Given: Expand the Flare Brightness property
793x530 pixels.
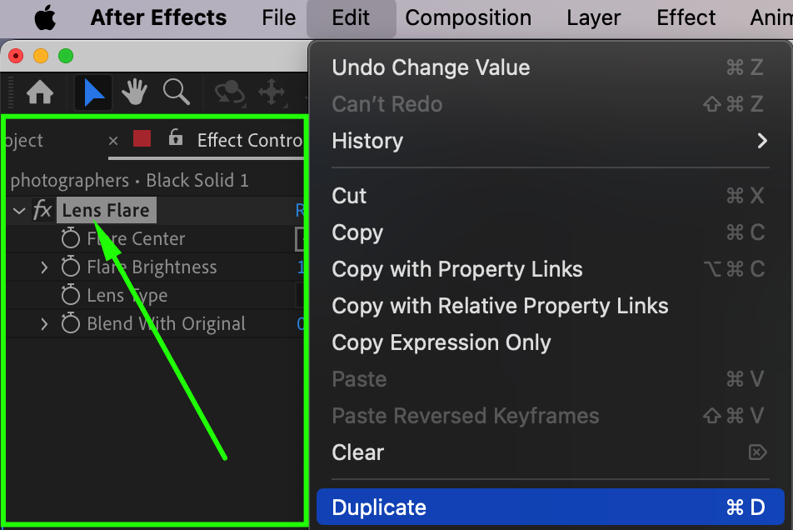Looking at the screenshot, I should click(x=45, y=267).
